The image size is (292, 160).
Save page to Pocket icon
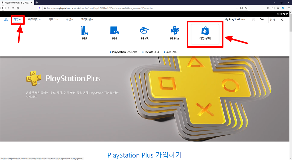tap(241, 8)
